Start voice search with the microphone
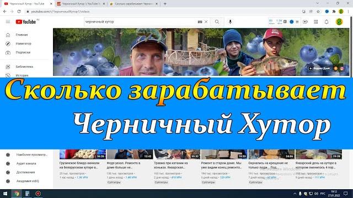Viewport: 353px width, 198px height. tap(230, 22)
